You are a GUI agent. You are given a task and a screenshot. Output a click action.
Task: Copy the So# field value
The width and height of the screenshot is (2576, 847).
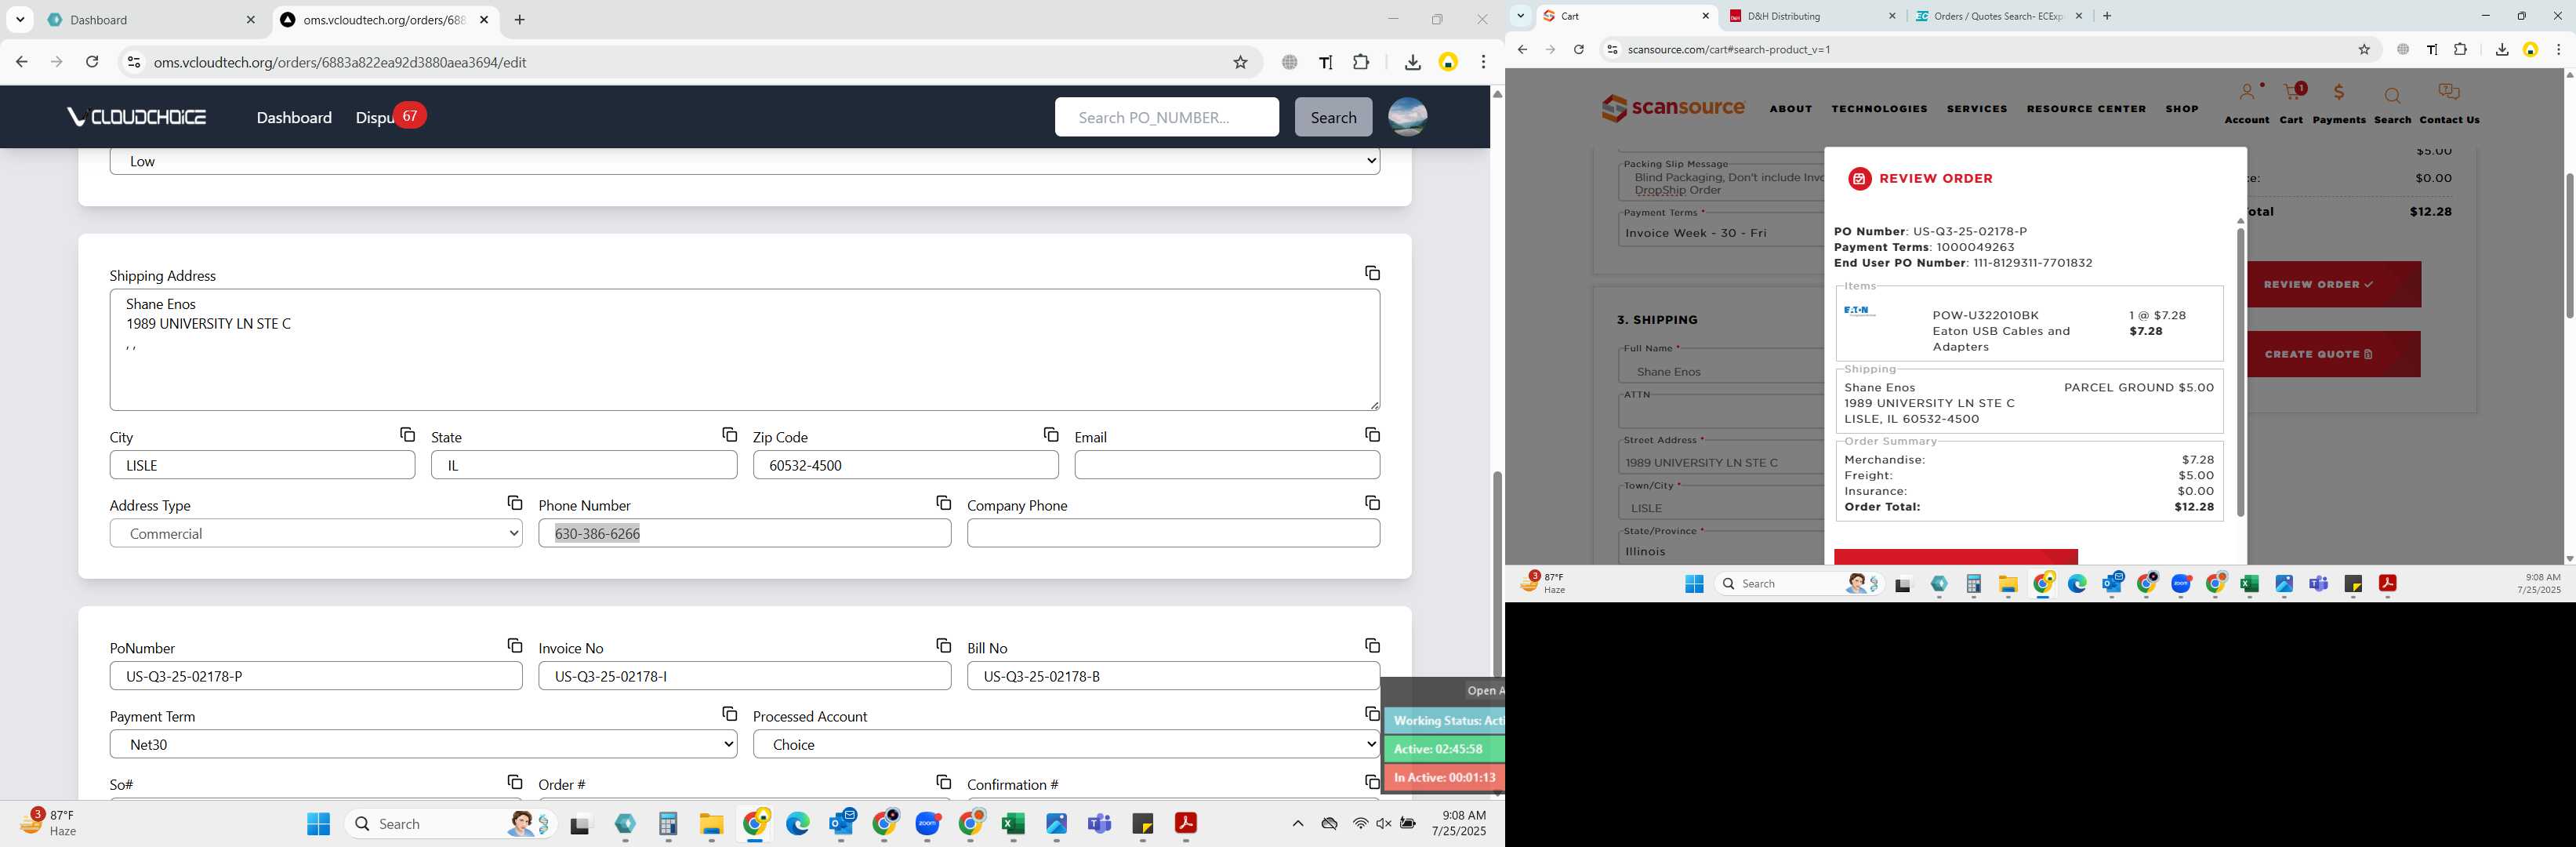coord(514,782)
